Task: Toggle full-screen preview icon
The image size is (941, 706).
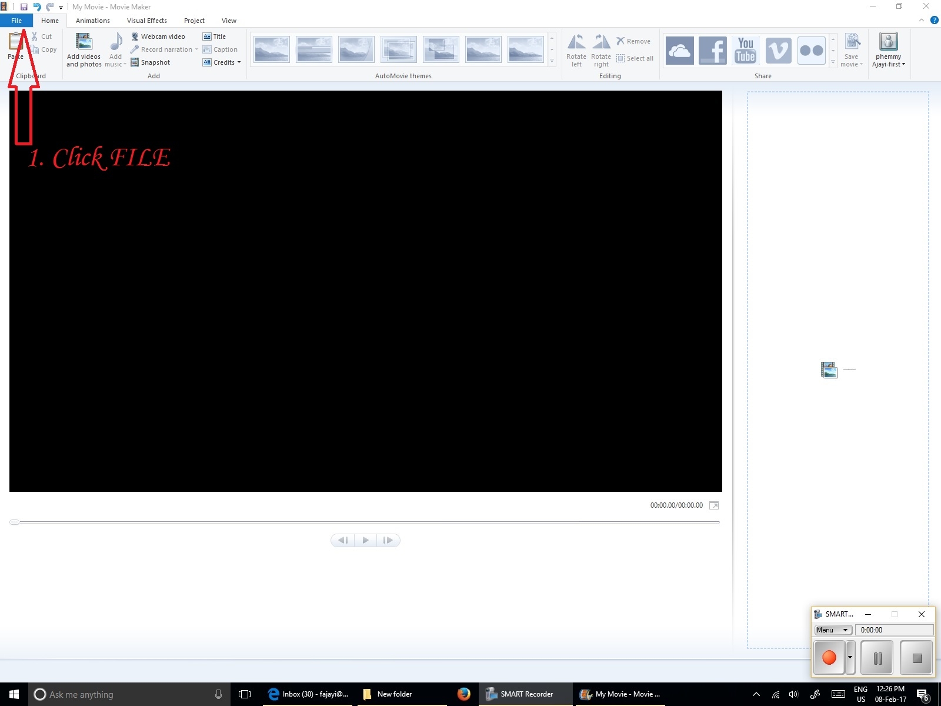Action: pyautogui.click(x=713, y=505)
